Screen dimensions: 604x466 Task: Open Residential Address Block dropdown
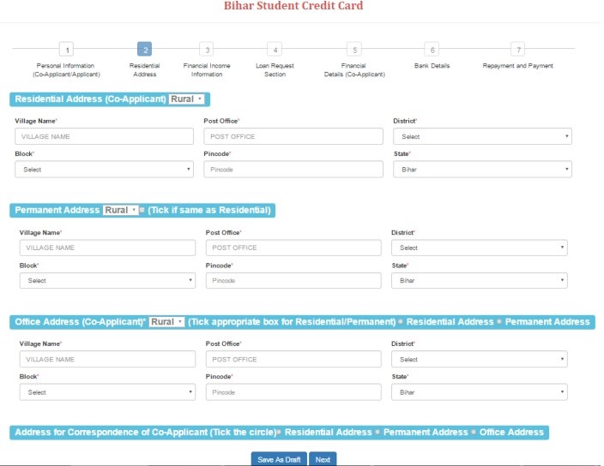tap(104, 170)
